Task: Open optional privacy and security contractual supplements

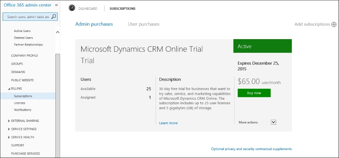Action: pyautogui.click(x=252, y=149)
